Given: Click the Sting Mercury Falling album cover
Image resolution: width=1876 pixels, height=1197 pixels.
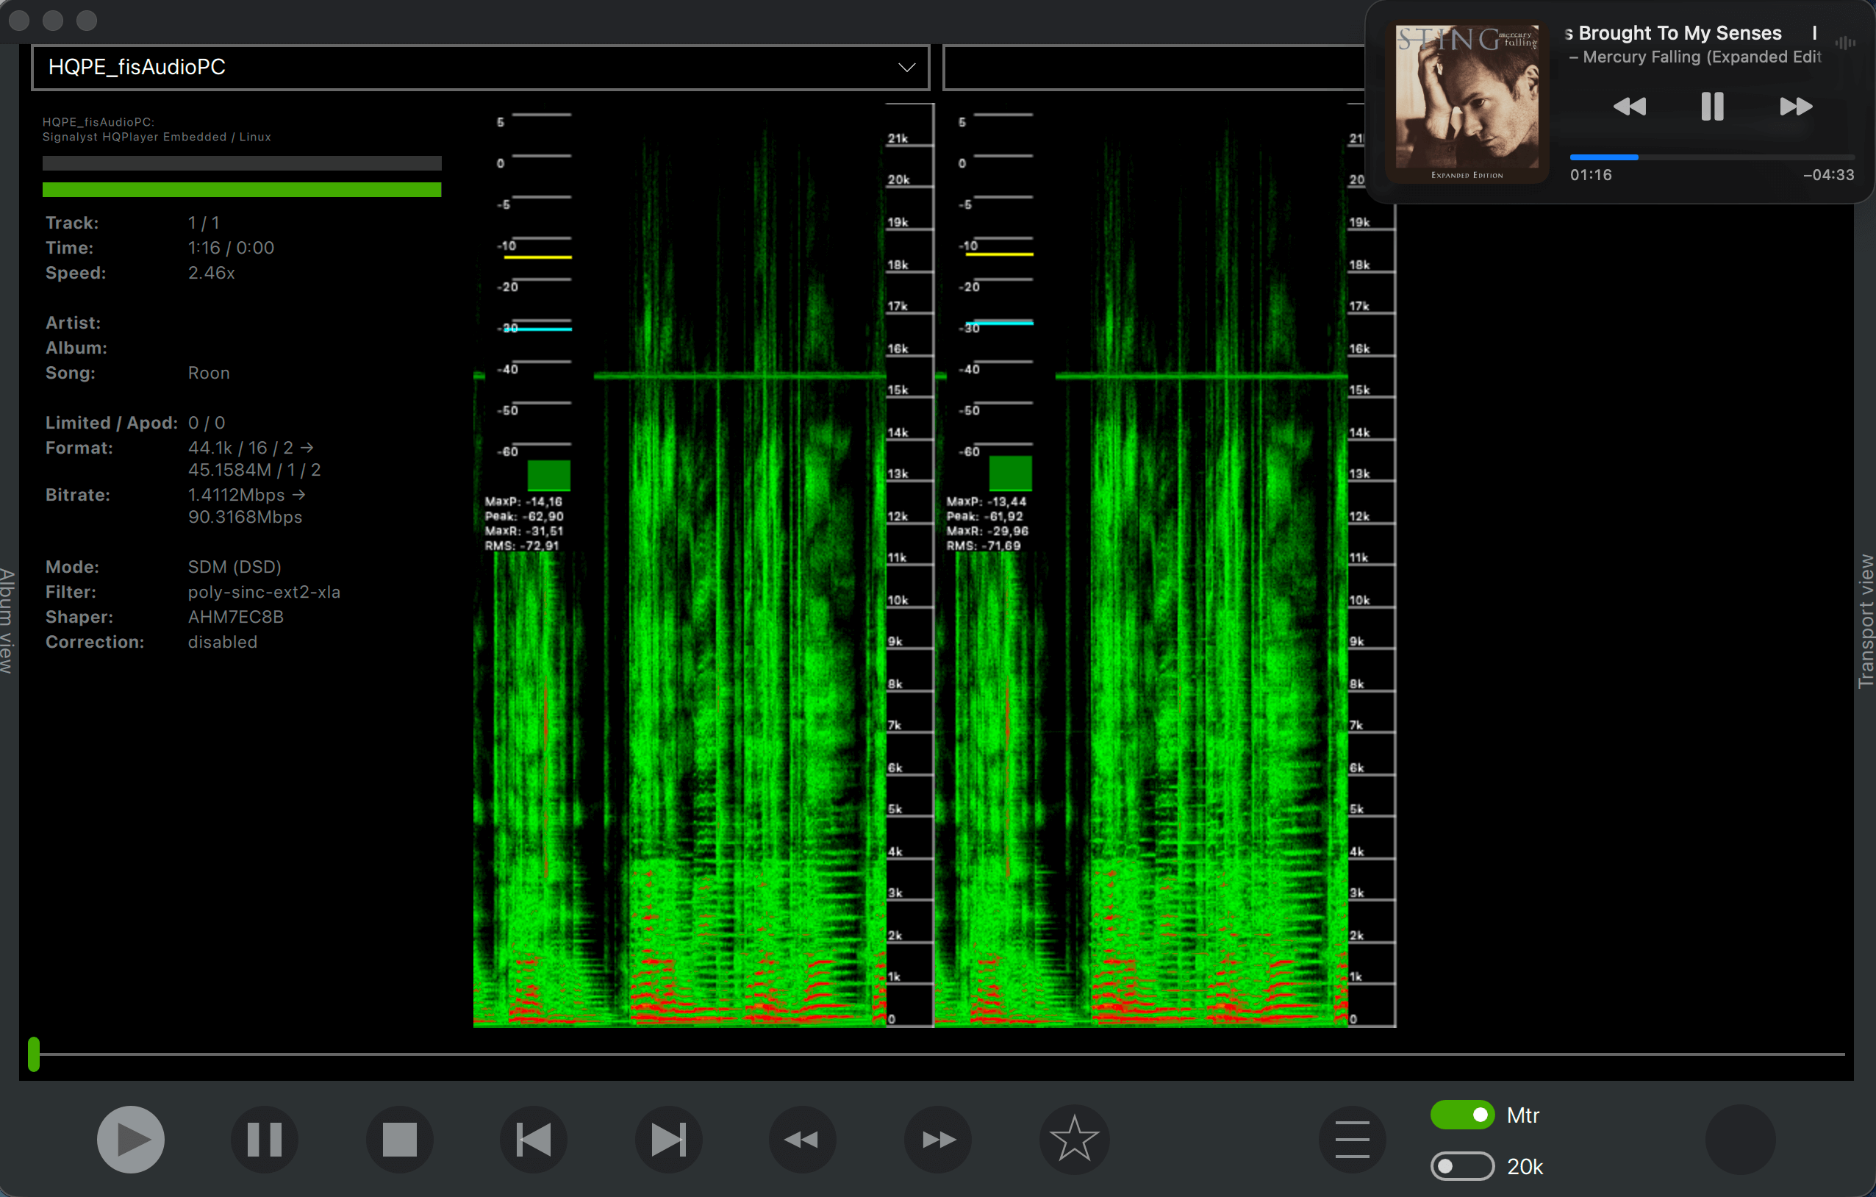Looking at the screenshot, I should pyautogui.click(x=1467, y=101).
